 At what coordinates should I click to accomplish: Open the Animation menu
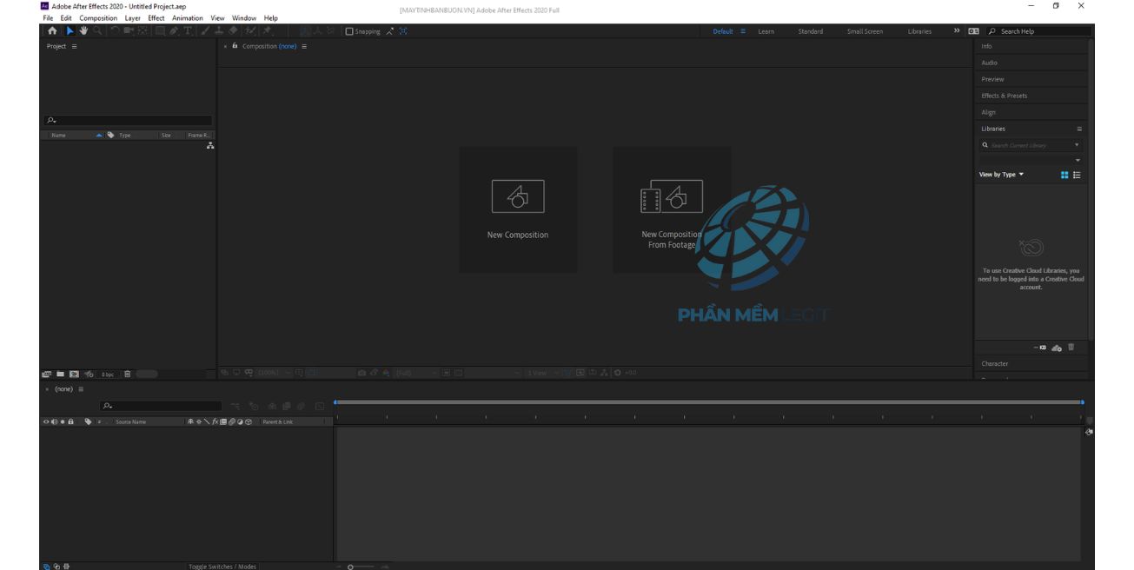tap(188, 18)
